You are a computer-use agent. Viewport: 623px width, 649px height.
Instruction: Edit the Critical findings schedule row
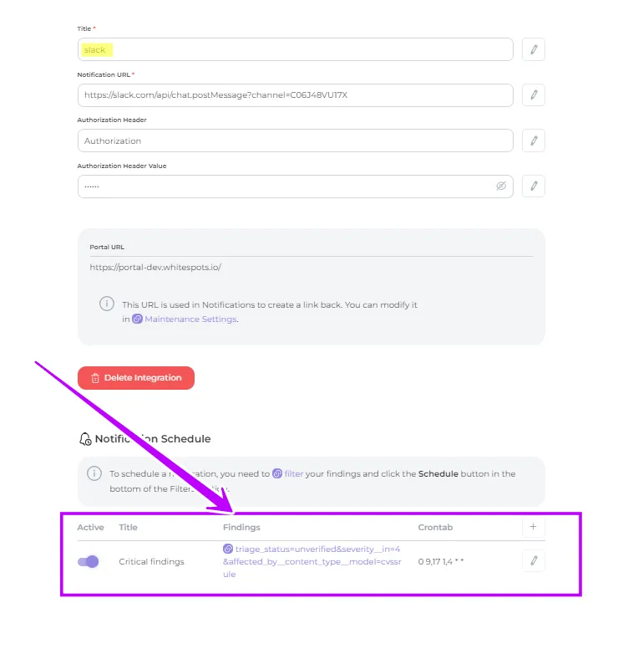click(x=534, y=561)
